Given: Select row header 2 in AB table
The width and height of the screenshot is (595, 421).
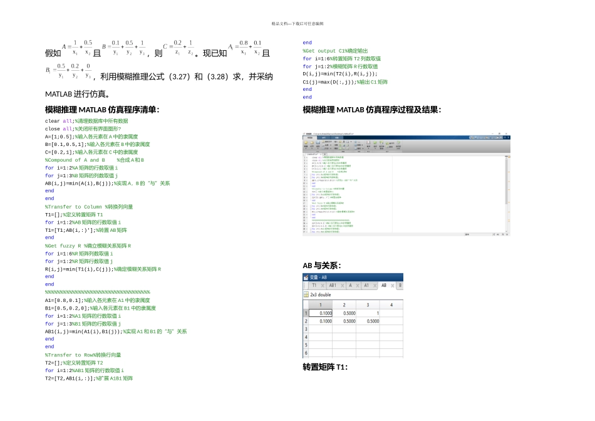Looking at the screenshot, I should (x=306, y=321).
